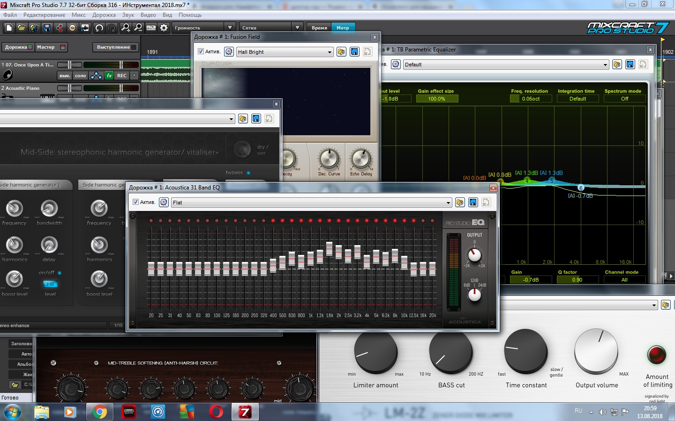Load preset in TB Parametric Equalizer

point(617,65)
